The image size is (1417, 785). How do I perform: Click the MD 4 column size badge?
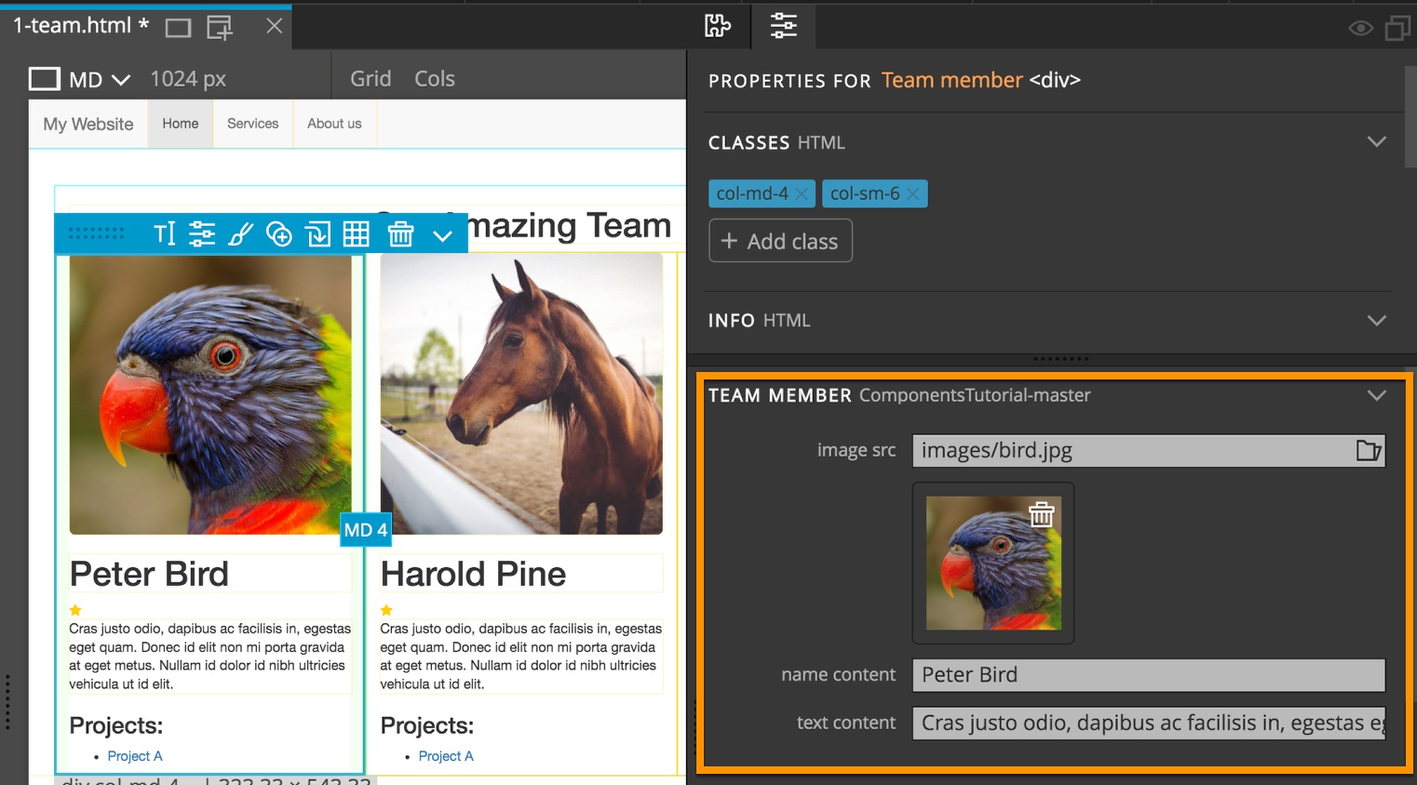366,529
